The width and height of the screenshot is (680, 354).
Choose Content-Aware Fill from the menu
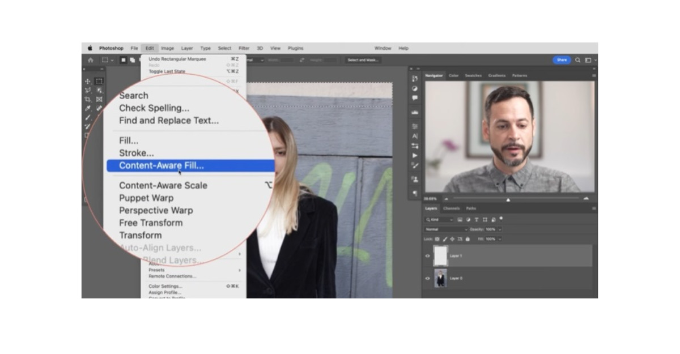190,166
